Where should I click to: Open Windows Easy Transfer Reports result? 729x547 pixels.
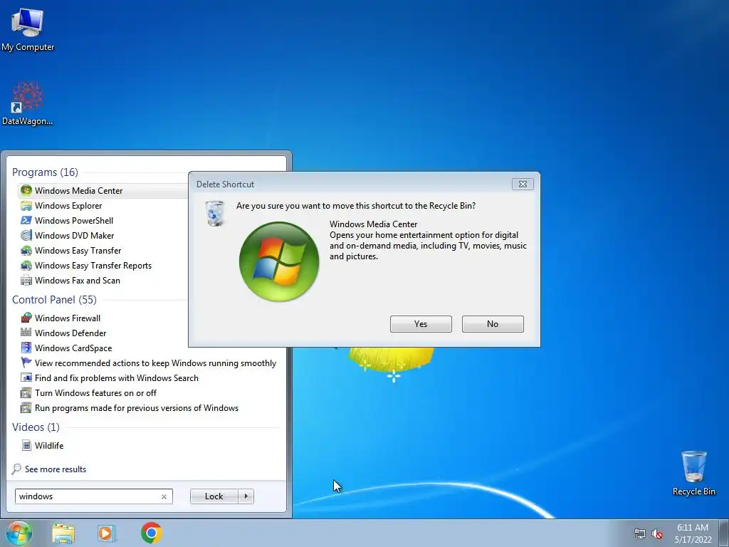[93, 265]
